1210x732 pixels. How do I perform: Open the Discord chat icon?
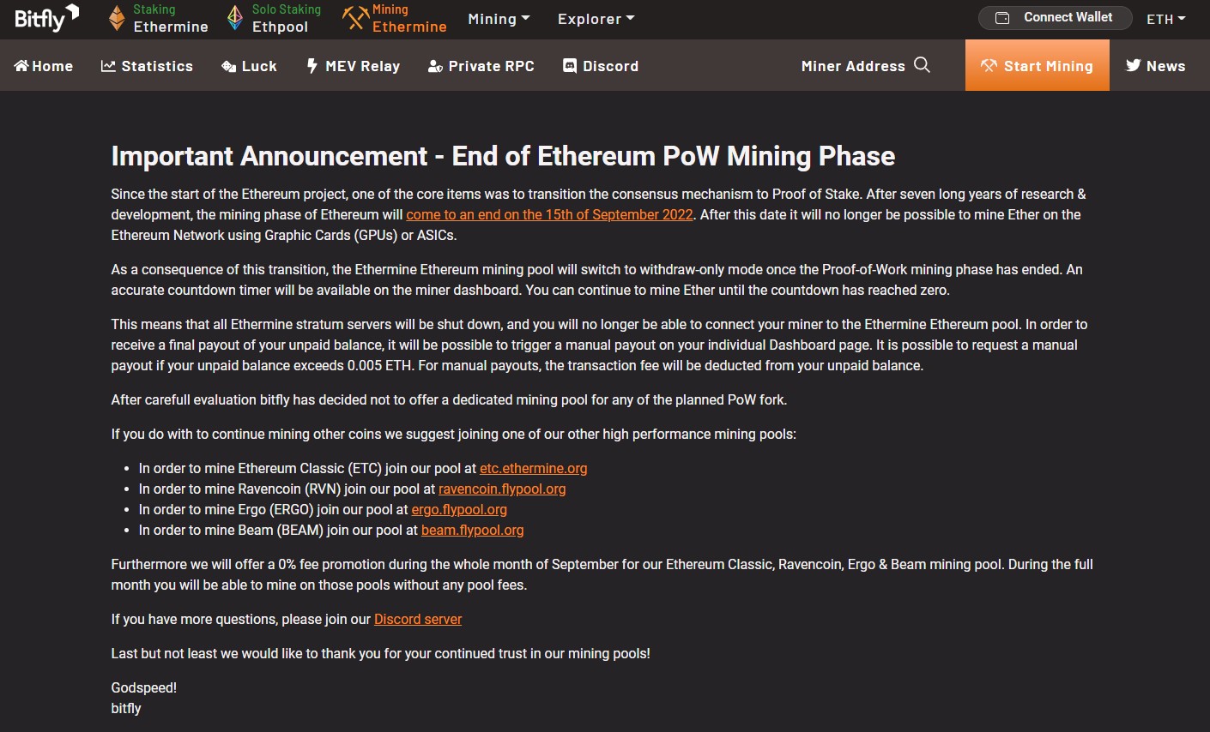click(570, 66)
